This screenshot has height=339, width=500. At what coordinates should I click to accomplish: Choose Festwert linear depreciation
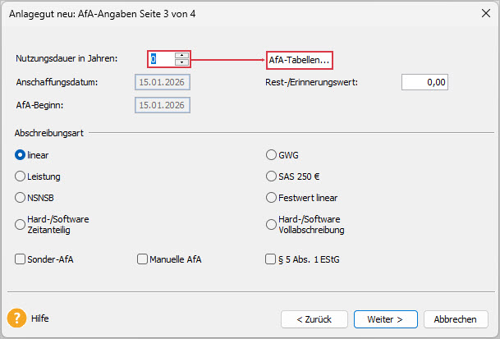click(272, 197)
